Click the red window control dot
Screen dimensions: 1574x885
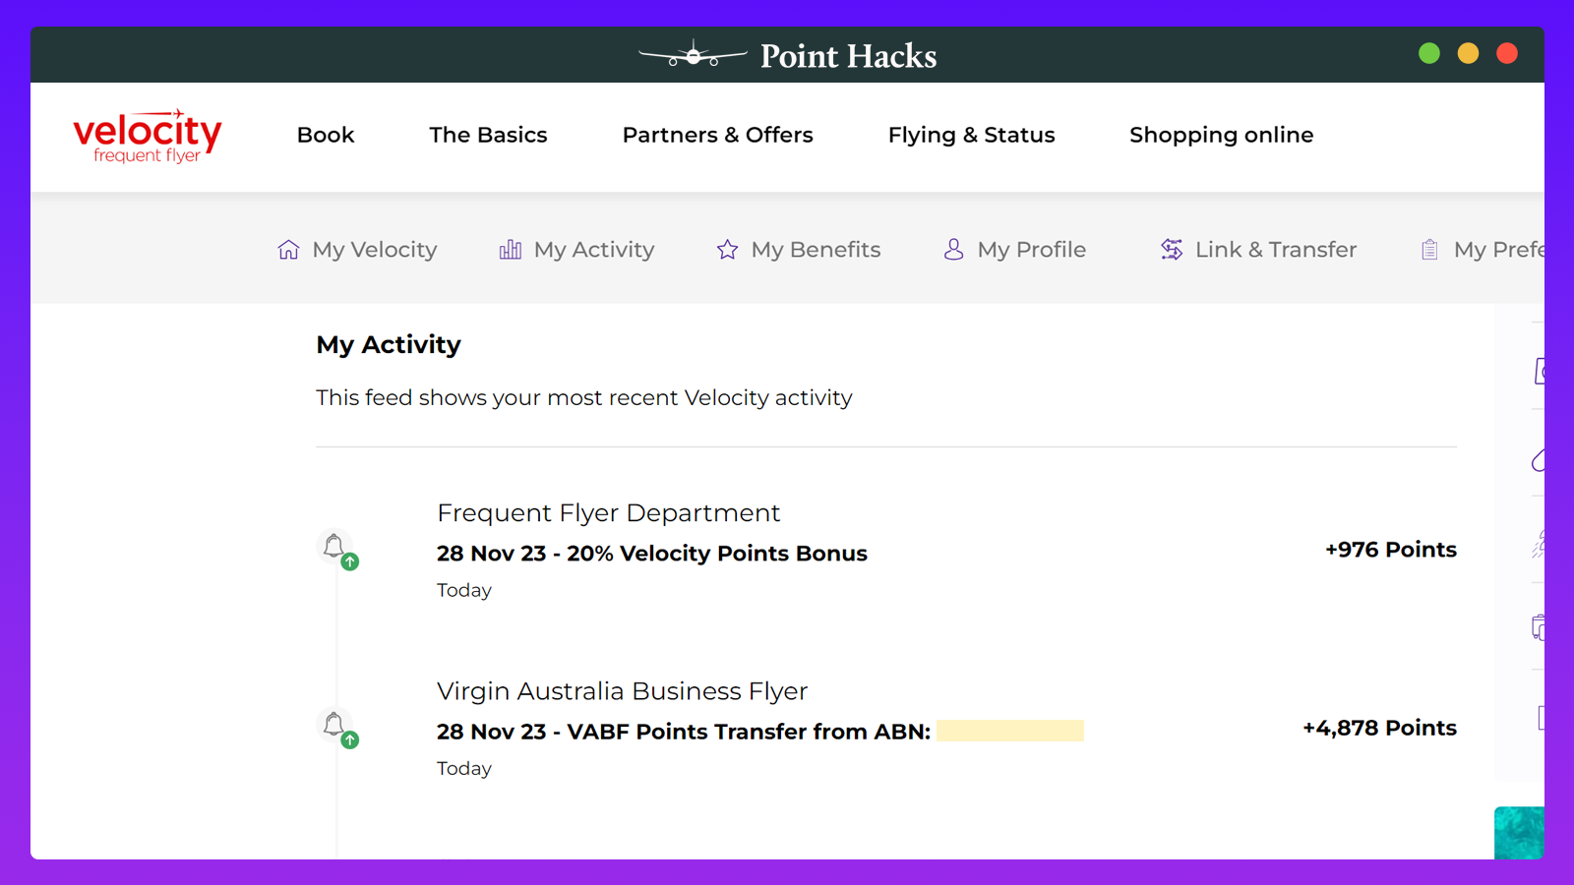tap(1507, 53)
